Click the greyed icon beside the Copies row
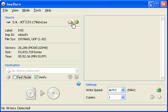This screenshot has height=112, width=168. [x=153, y=97]
